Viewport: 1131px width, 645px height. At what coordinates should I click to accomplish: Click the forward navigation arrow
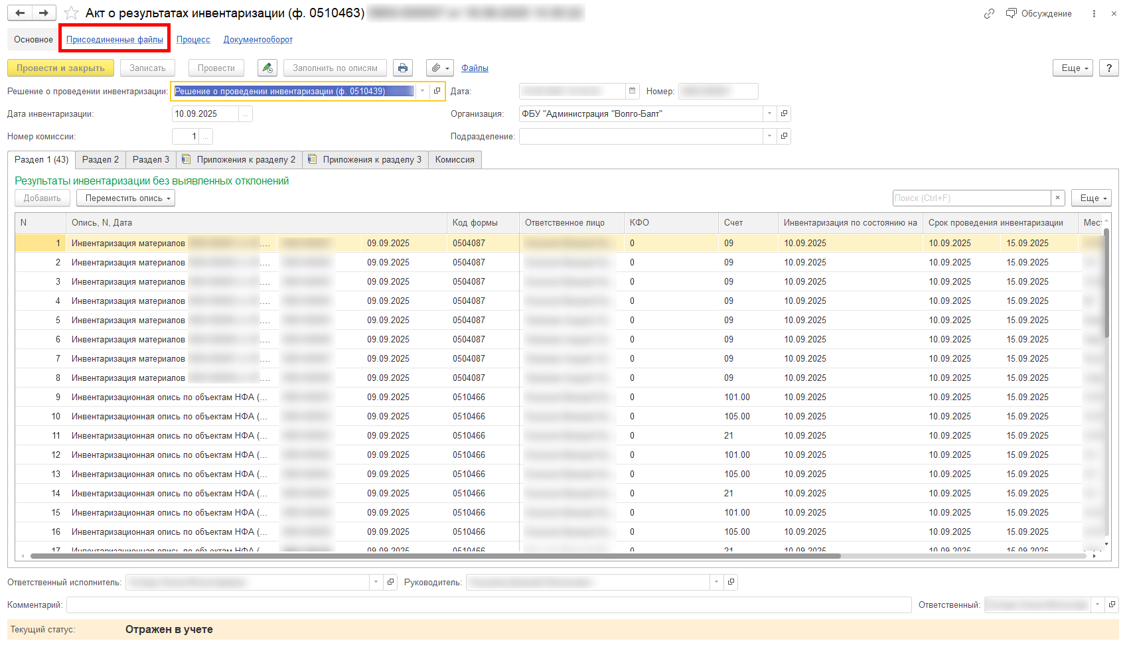44,13
